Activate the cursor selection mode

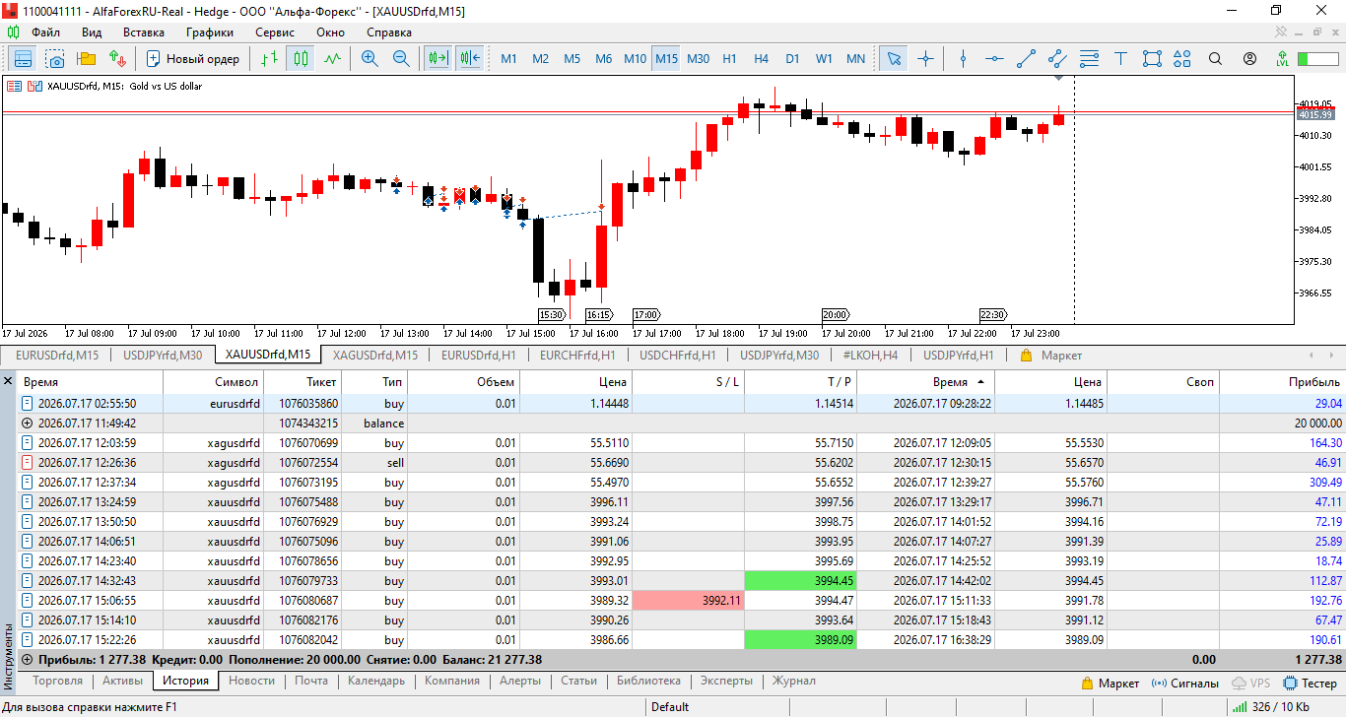pos(894,59)
